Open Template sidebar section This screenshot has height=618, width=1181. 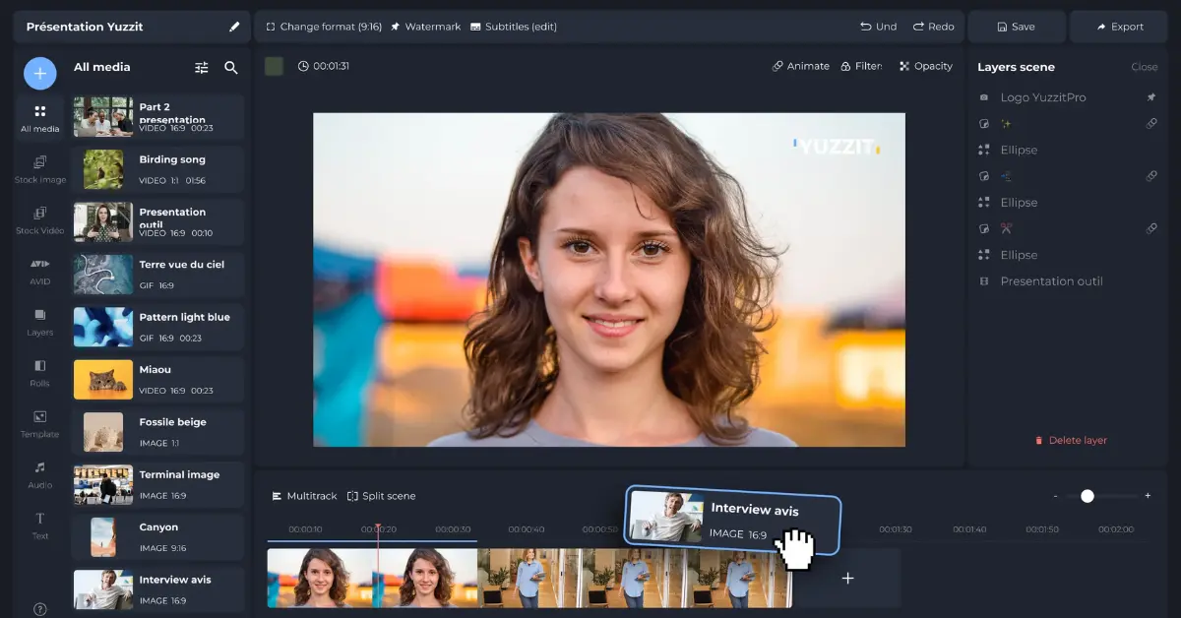[x=40, y=424]
